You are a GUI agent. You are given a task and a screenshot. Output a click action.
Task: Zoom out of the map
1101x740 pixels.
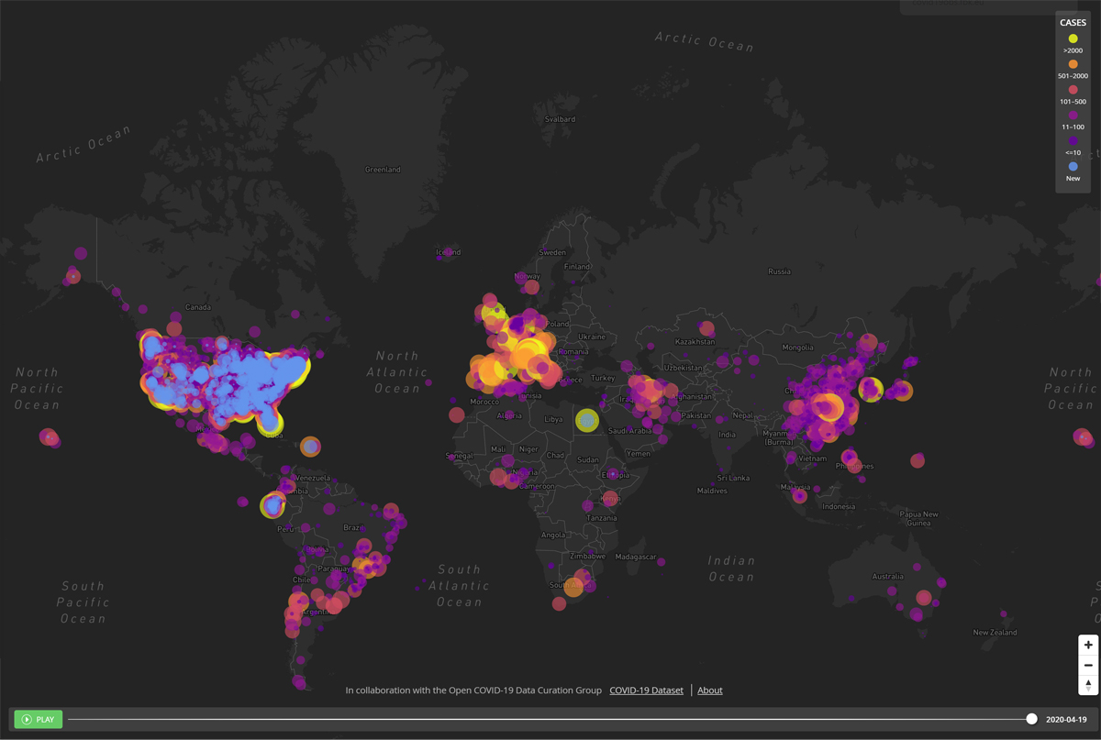pyautogui.click(x=1088, y=665)
